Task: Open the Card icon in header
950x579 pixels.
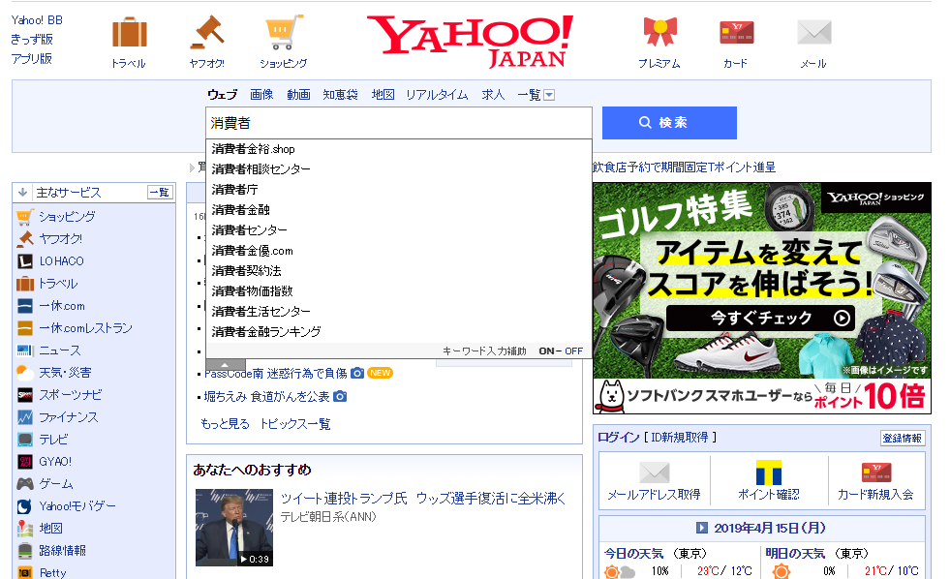Action: coord(736,32)
